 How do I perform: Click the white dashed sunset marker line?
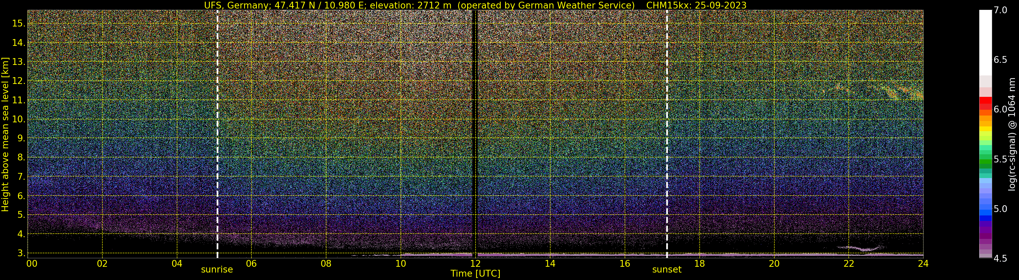pos(667,134)
